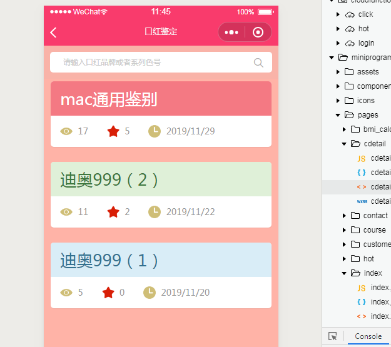Click the eye views icon beside 11

66,212
